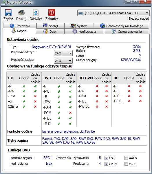Click the Zmiany dla użytkownika value 5

pyautogui.click(x=100, y=158)
